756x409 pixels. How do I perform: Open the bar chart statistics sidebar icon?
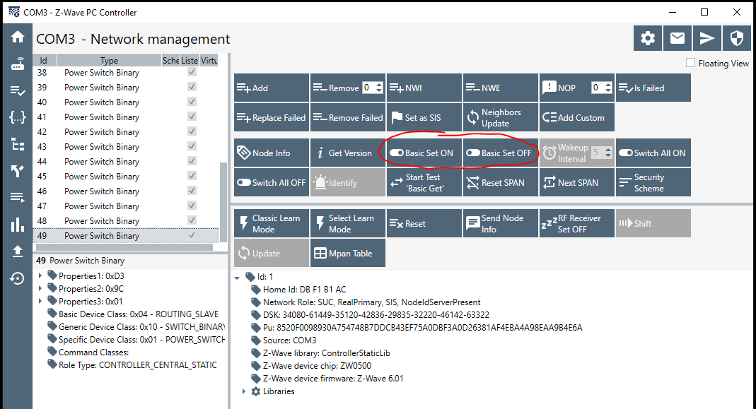[x=18, y=225]
